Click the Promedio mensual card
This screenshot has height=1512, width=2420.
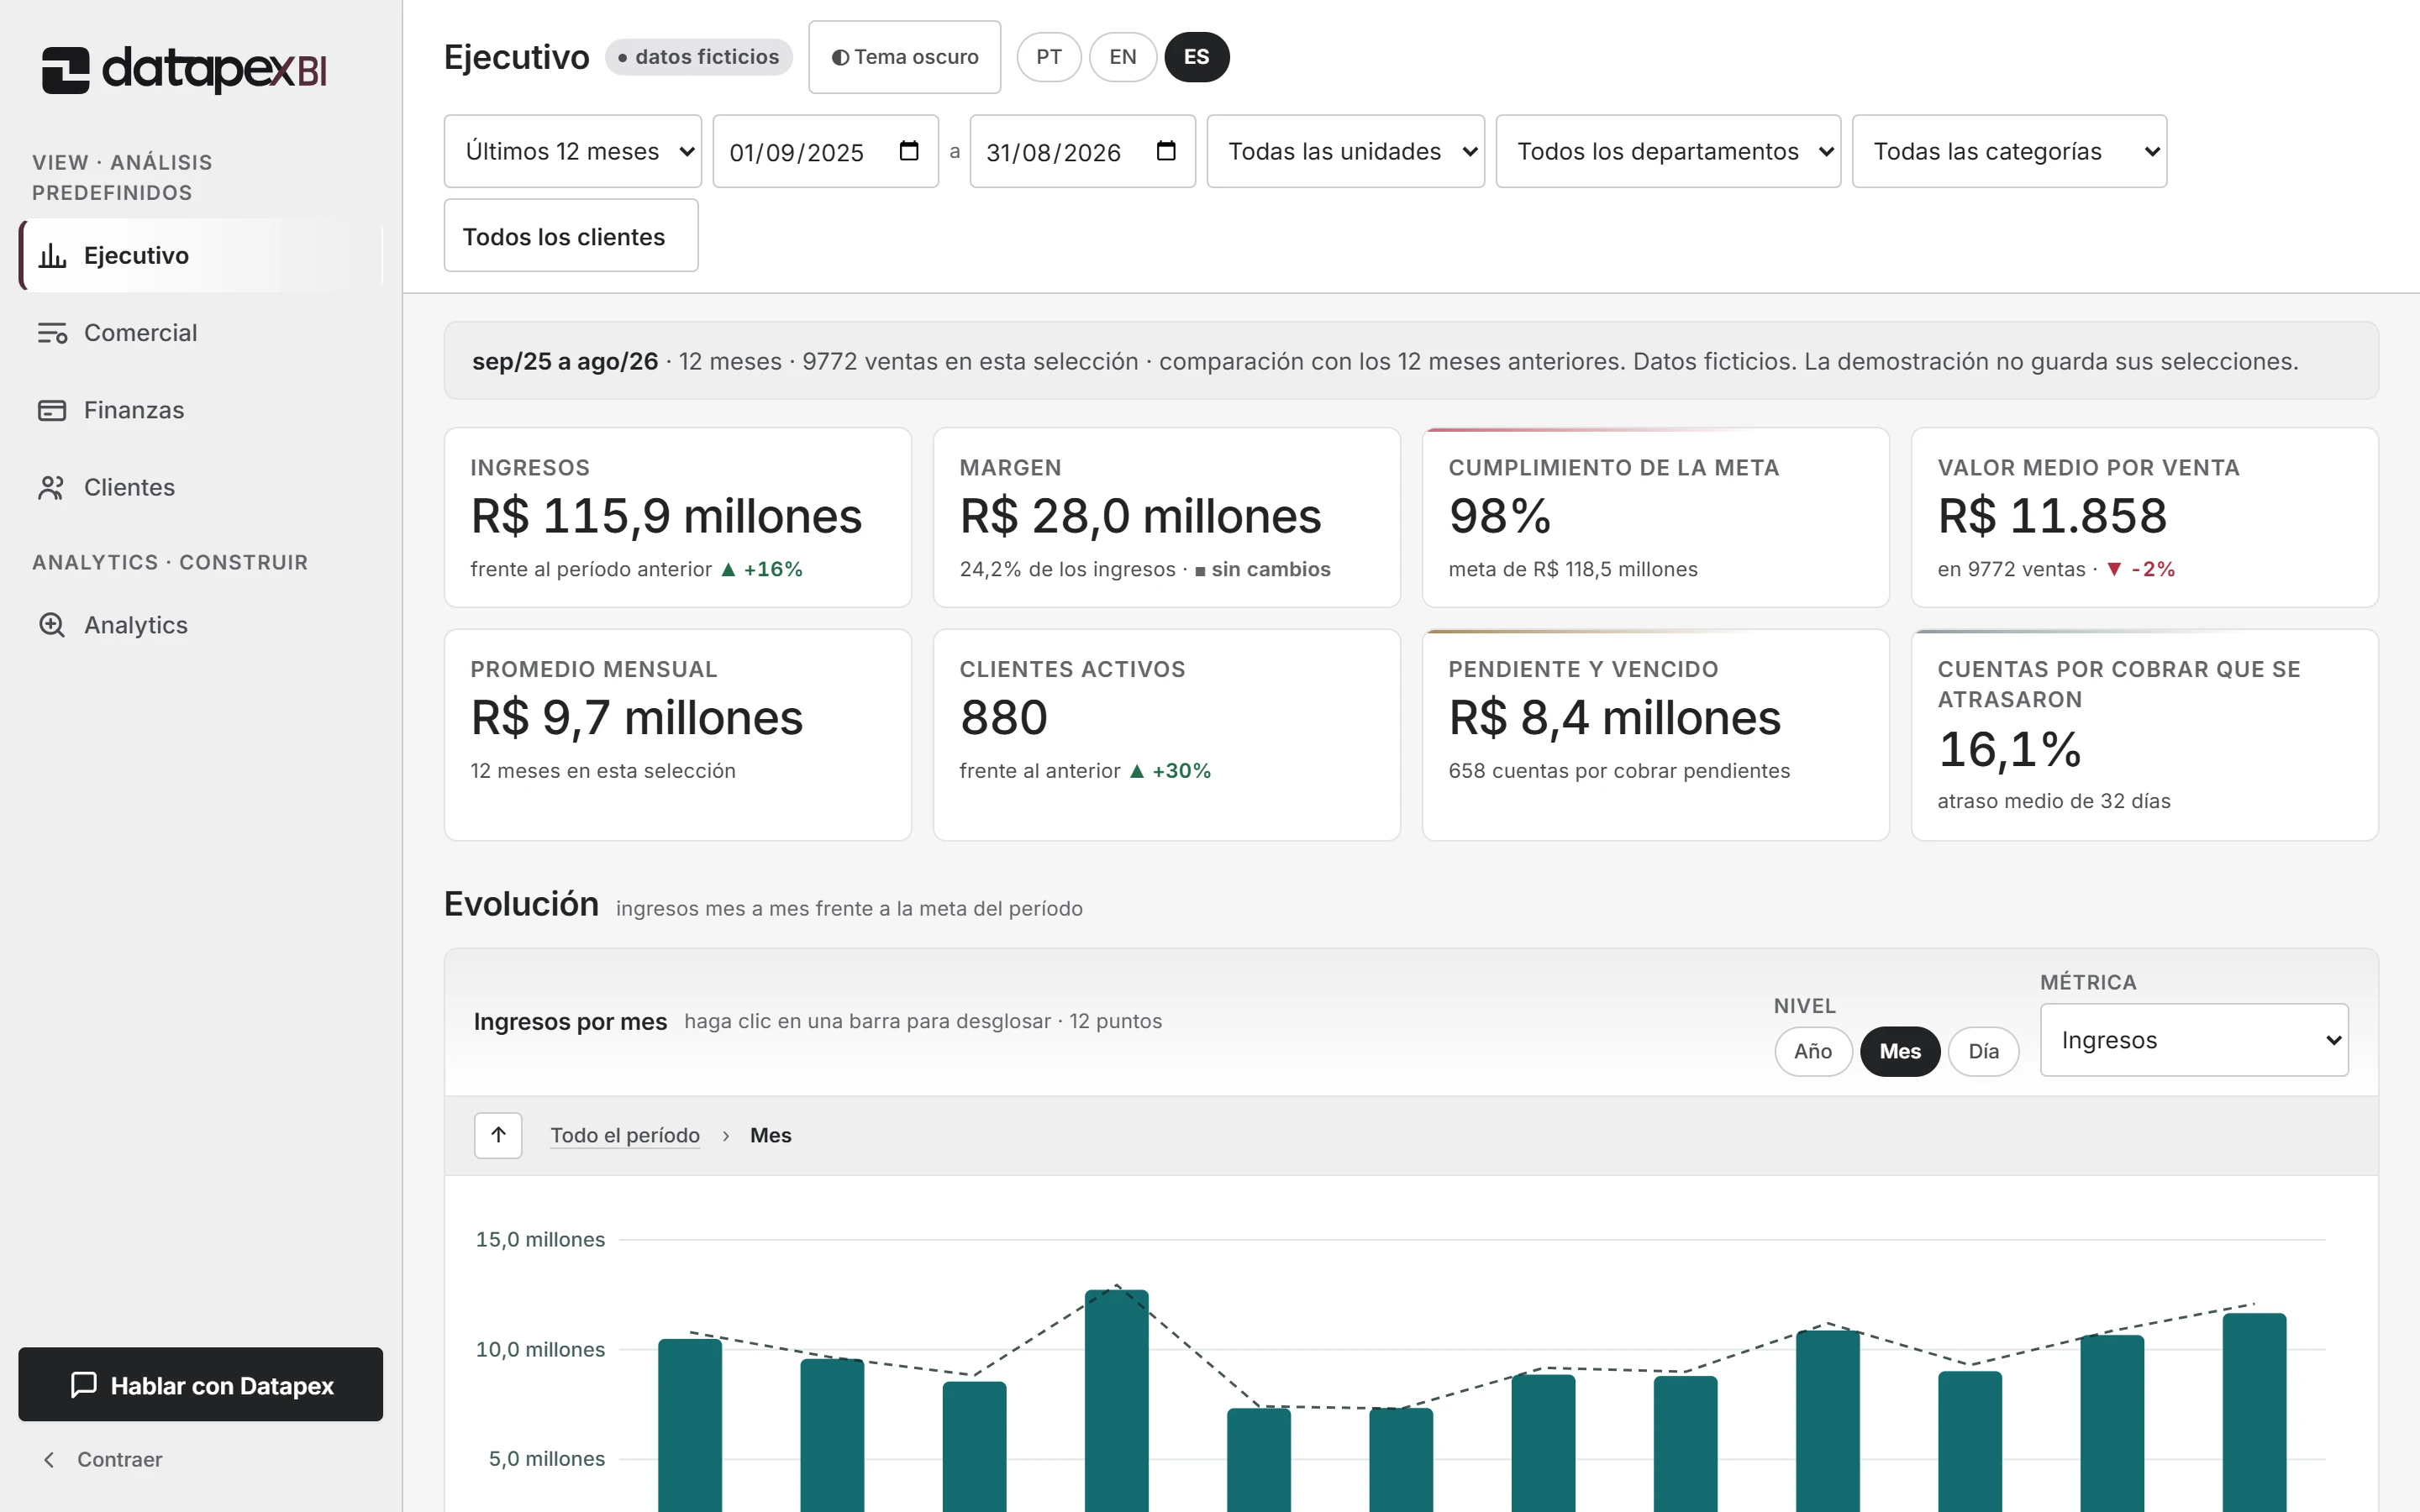click(678, 735)
